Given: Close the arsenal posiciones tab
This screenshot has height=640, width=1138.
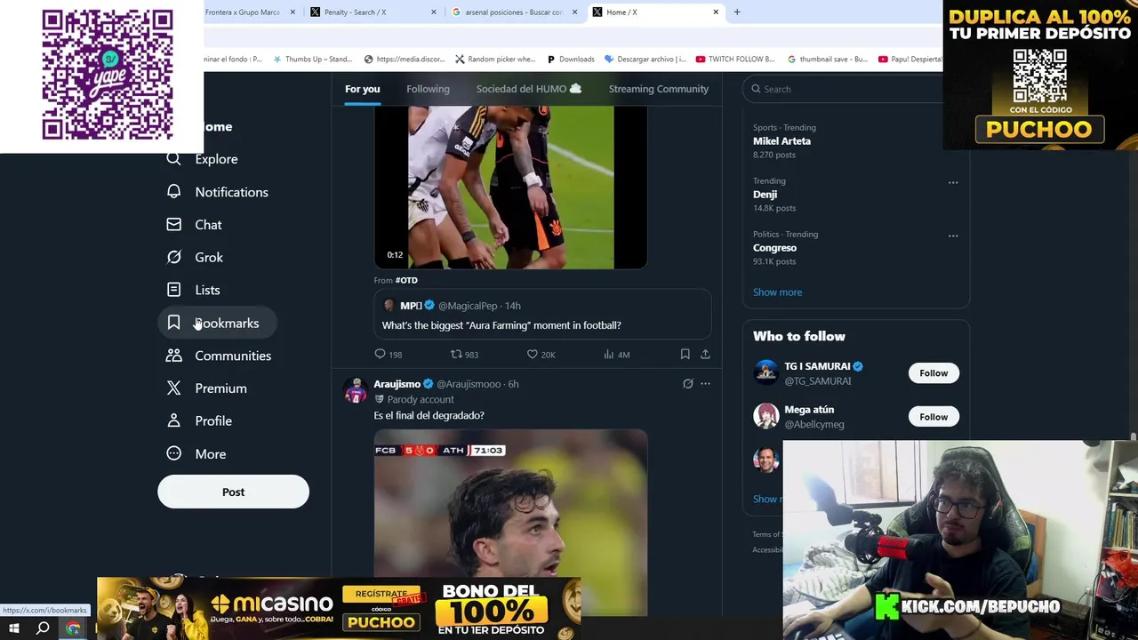Looking at the screenshot, I should click(x=575, y=12).
